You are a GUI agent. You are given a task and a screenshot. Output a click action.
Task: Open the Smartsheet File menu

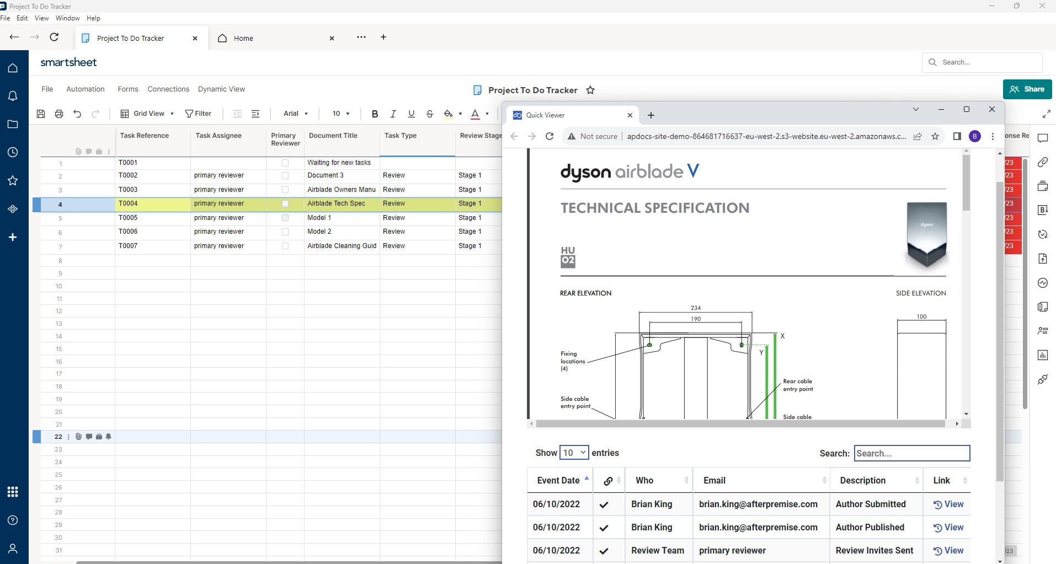click(47, 89)
